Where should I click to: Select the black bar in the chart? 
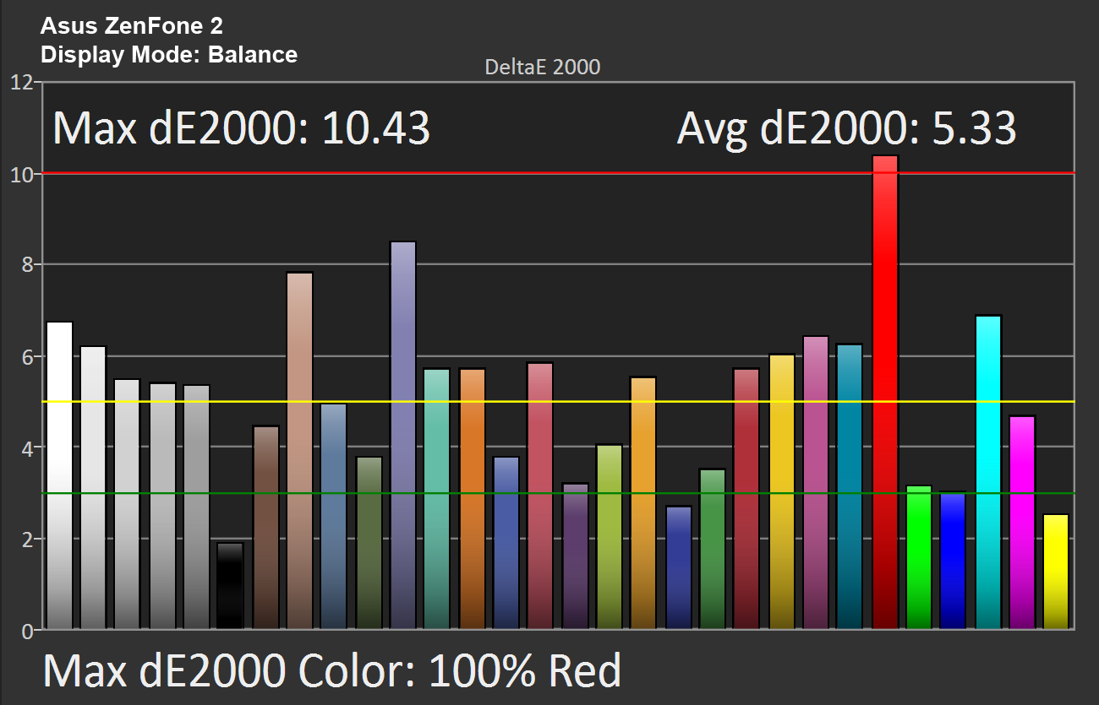(x=230, y=586)
